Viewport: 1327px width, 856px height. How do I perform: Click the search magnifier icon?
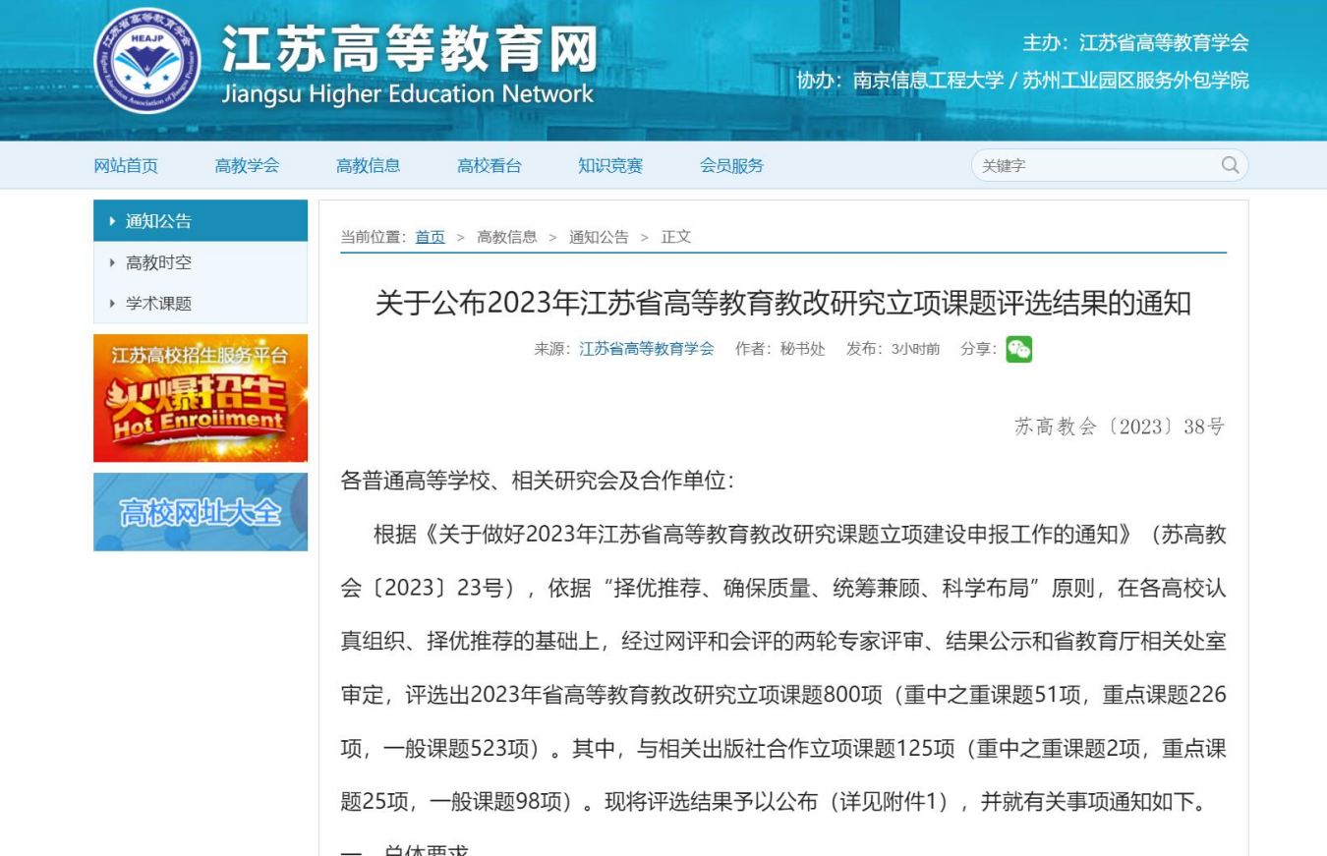point(1230,165)
